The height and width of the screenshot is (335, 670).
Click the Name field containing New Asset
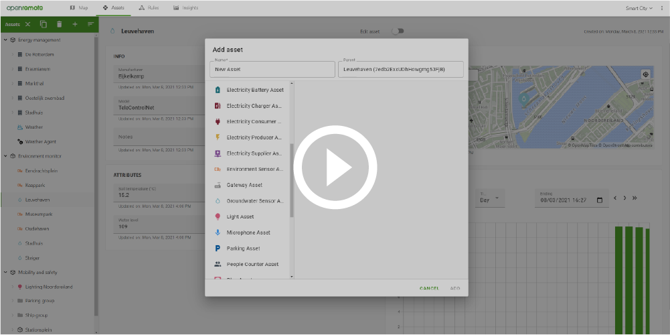click(272, 69)
